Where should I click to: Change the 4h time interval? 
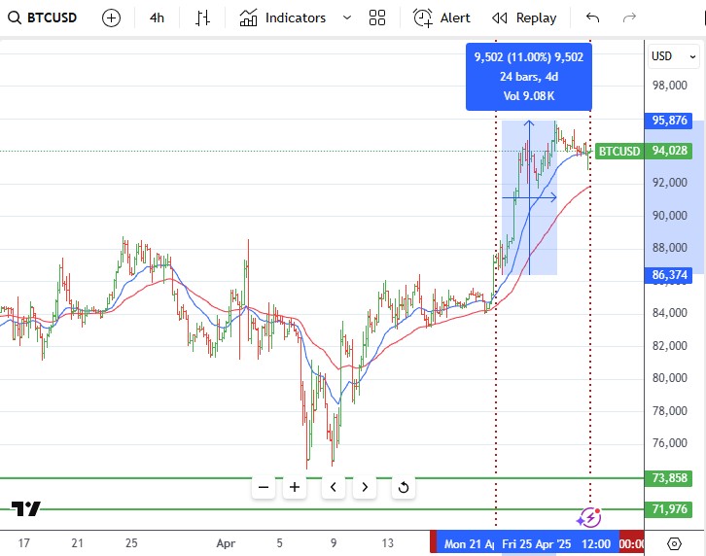157,18
